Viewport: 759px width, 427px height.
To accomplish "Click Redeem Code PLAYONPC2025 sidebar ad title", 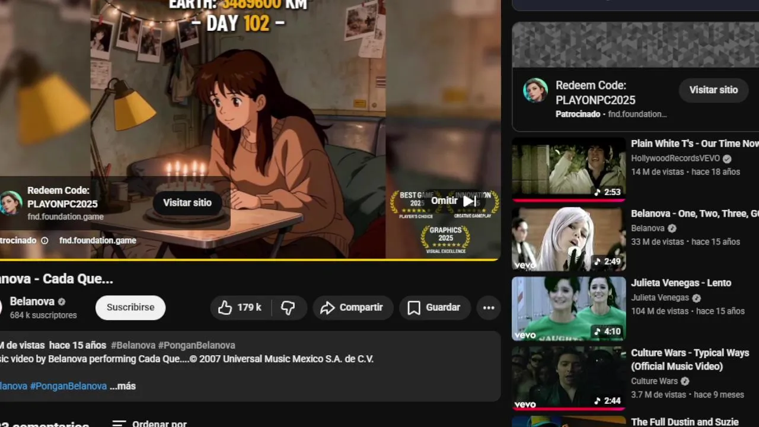I will pyautogui.click(x=595, y=93).
